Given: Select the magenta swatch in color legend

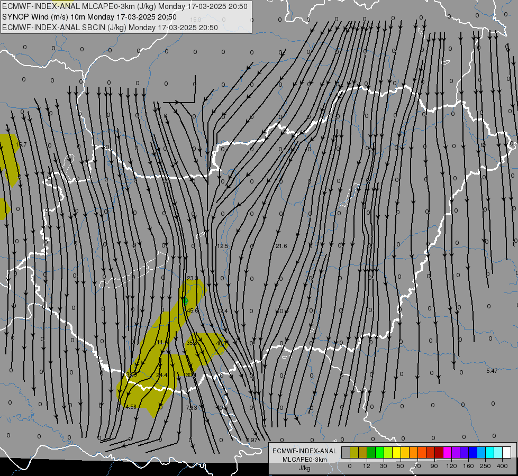Looking at the screenshot, I should [x=447, y=452].
